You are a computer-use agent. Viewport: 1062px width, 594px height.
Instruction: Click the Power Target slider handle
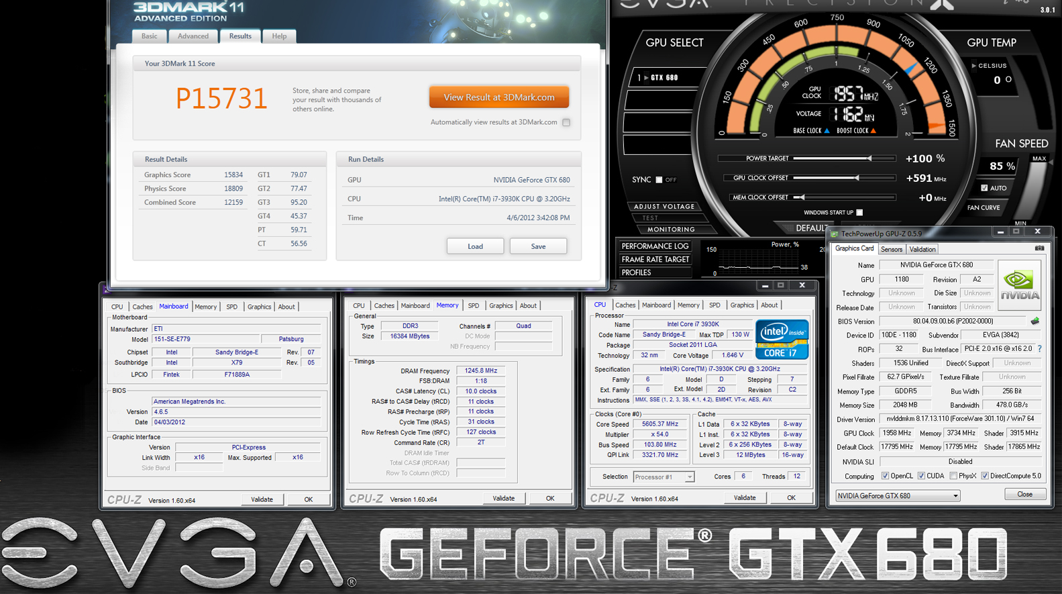coord(869,158)
